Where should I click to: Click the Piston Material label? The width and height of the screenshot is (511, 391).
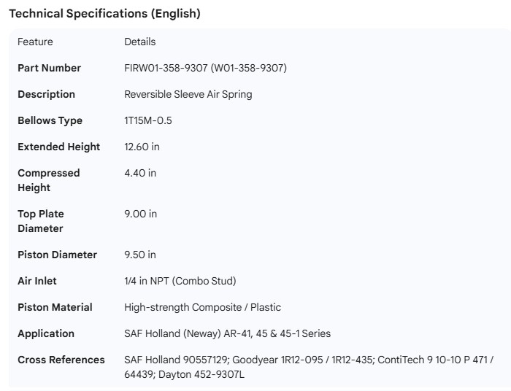(55, 307)
